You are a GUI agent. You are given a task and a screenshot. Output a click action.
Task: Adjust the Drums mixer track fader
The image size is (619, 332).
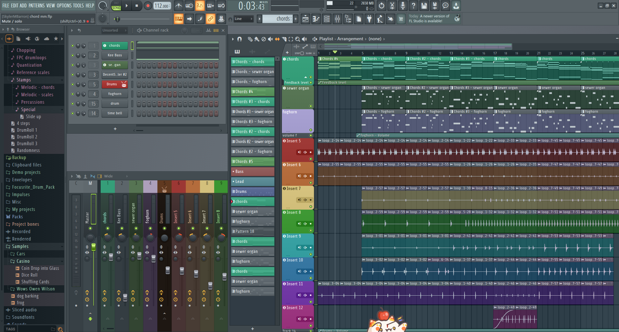point(168,270)
